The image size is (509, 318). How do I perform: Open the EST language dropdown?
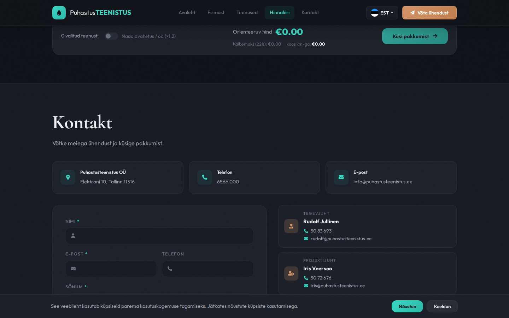coord(382,13)
